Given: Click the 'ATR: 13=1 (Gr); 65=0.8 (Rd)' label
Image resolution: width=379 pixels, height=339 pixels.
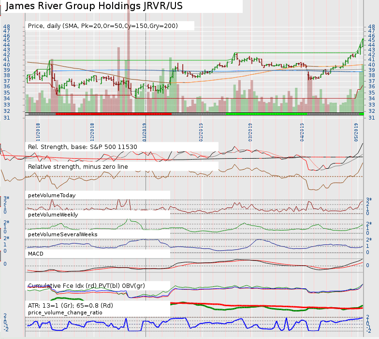Looking at the screenshot, I should (x=71, y=306).
